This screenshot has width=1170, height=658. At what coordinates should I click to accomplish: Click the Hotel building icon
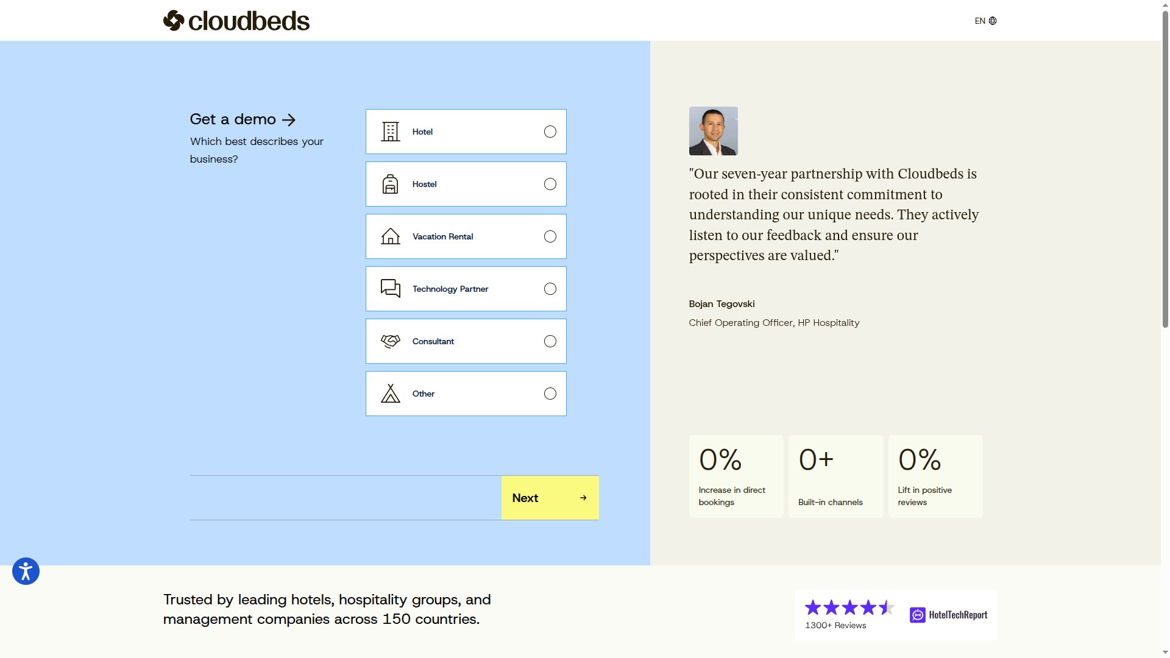[x=389, y=131]
